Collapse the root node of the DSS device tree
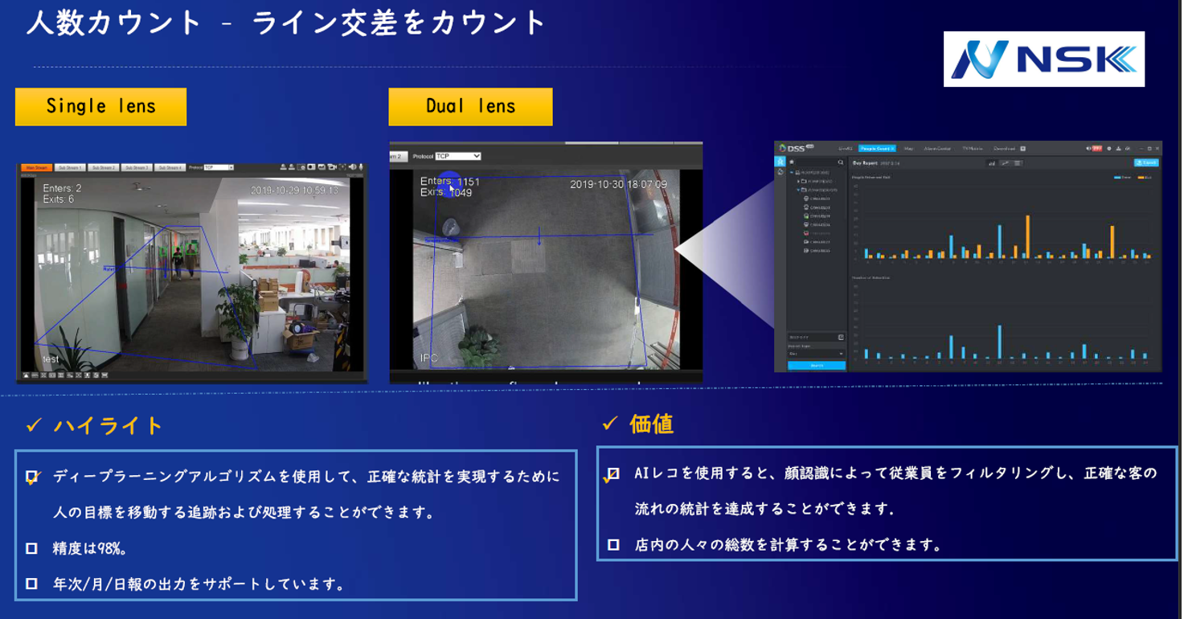 792,173
